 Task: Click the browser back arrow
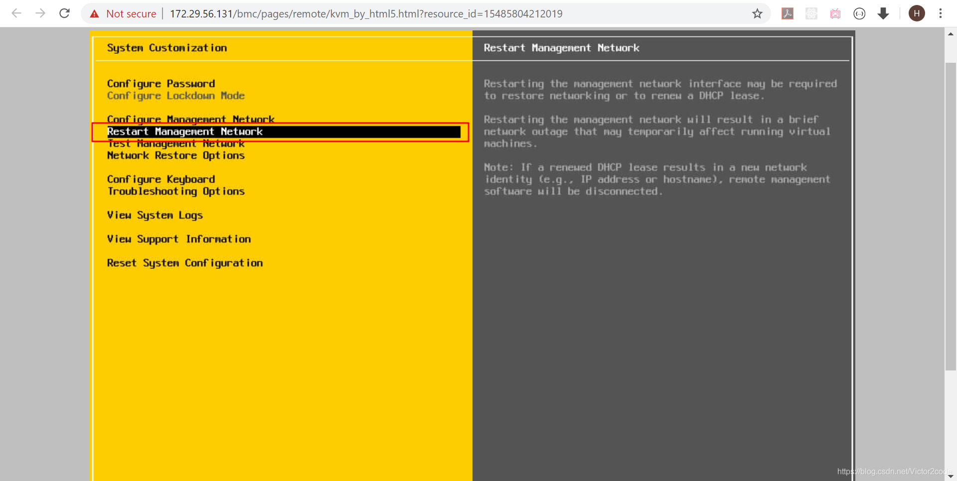[x=16, y=13]
